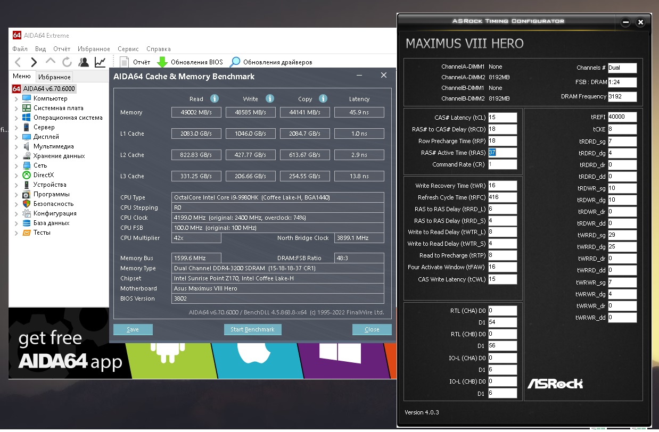
Task: Switch to the Меню tab
Action: tap(22, 77)
